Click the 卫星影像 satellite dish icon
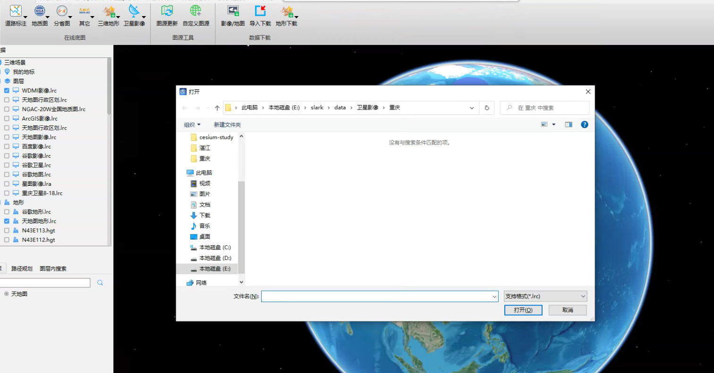The image size is (714, 373). (x=135, y=11)
